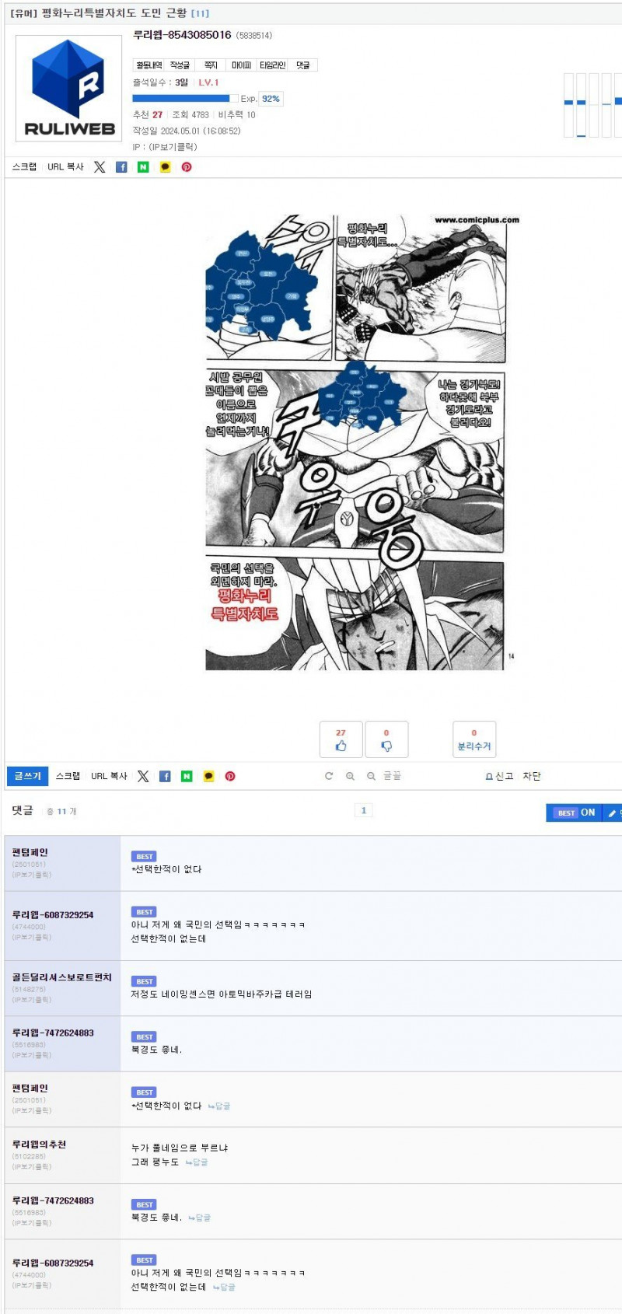The image size is (622, 1314).
Task: Share to Naver from the bar beside 글쓰기
Action: 187,776
